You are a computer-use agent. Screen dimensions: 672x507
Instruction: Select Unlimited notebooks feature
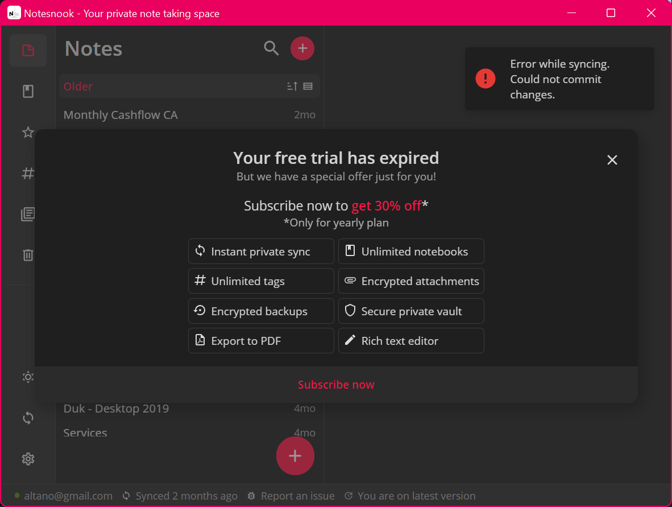pyautogui.click(x=411, y=252)
